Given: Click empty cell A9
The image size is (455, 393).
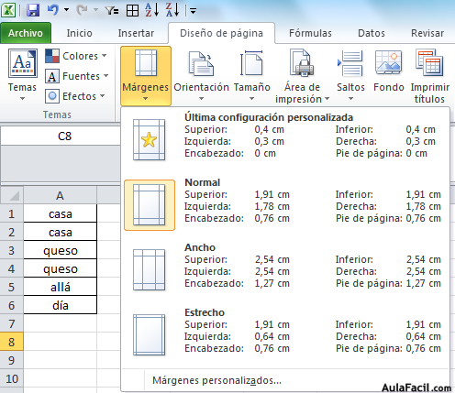Looking at the screenshot, I should click(x=61, y=360).
